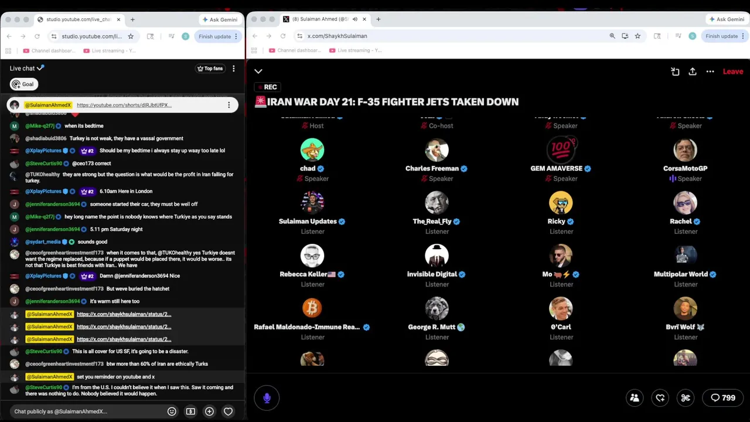This screenshot has width=750, height=422.
Task: Open the emoji picker in chat
Action: [172, 411]
